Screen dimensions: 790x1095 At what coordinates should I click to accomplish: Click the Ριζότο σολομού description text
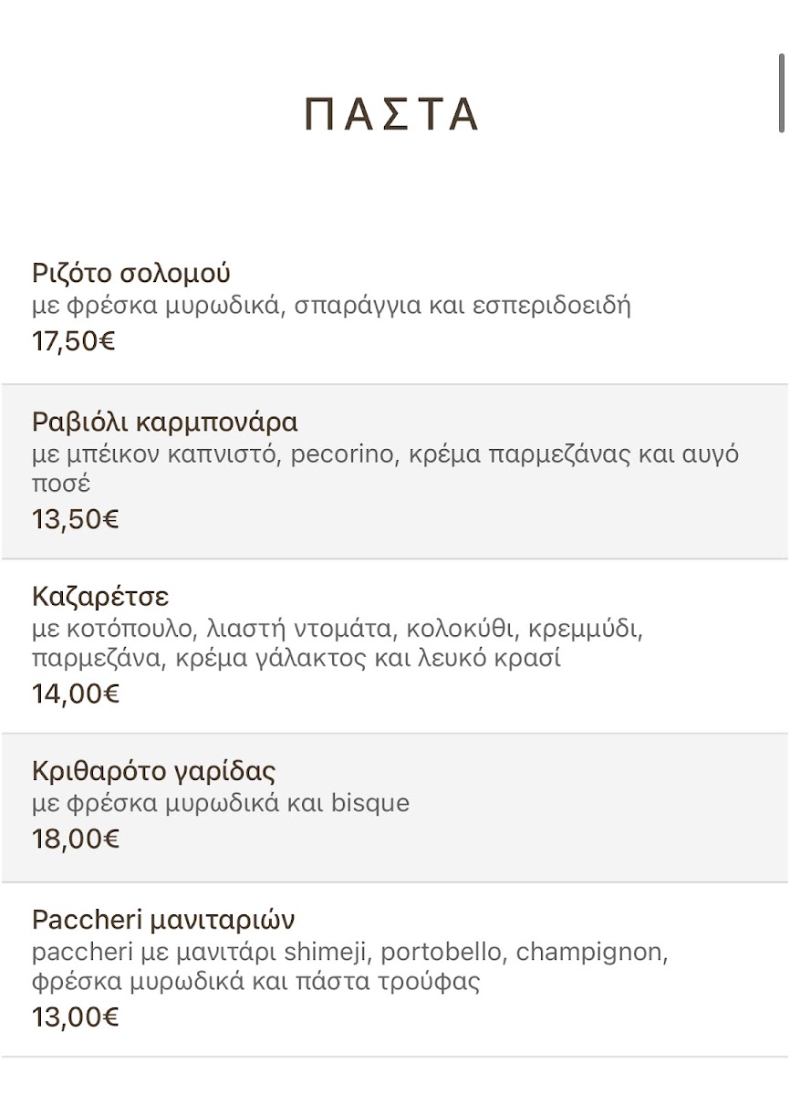331,305
